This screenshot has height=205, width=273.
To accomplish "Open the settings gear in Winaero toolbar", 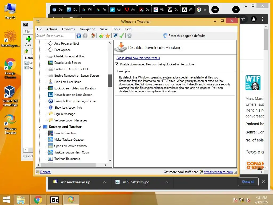I will [x=129, y=36].
